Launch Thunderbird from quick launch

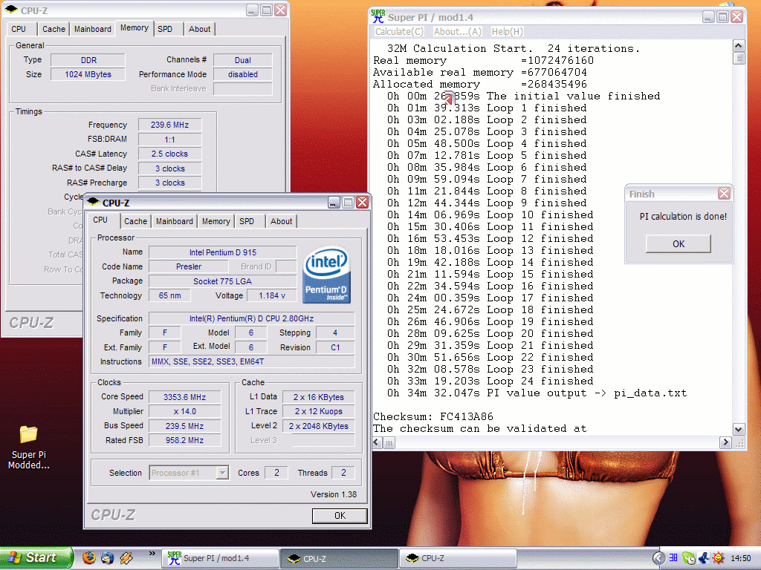coord(107,558)
